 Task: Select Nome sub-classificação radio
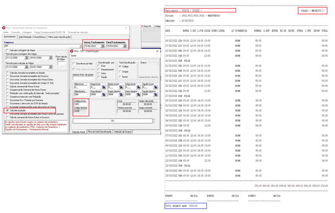120,77
